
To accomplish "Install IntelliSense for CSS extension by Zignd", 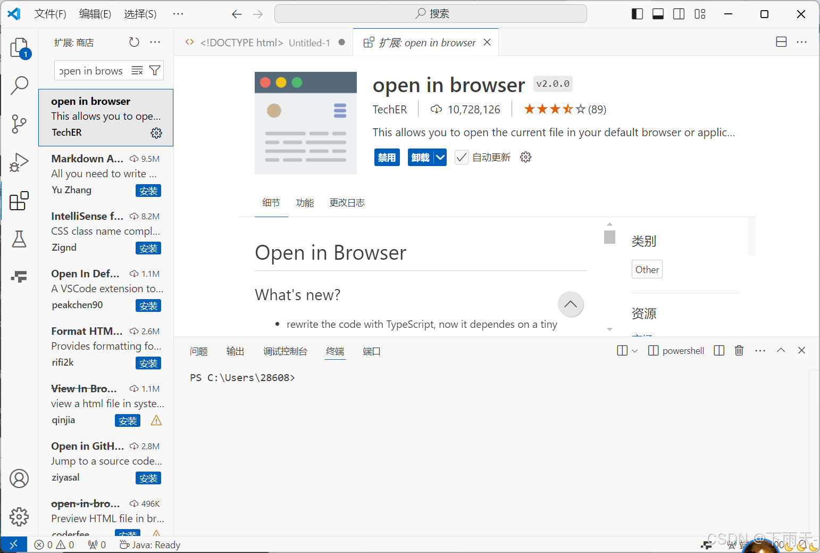I will click(x=148, y=249).
